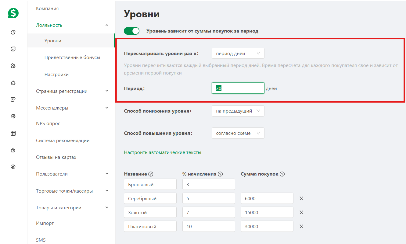Image resolution: width=406 pixels, height=244 pixels.
Task: Click Золотой percent field with 7
Action: [209, 212]
